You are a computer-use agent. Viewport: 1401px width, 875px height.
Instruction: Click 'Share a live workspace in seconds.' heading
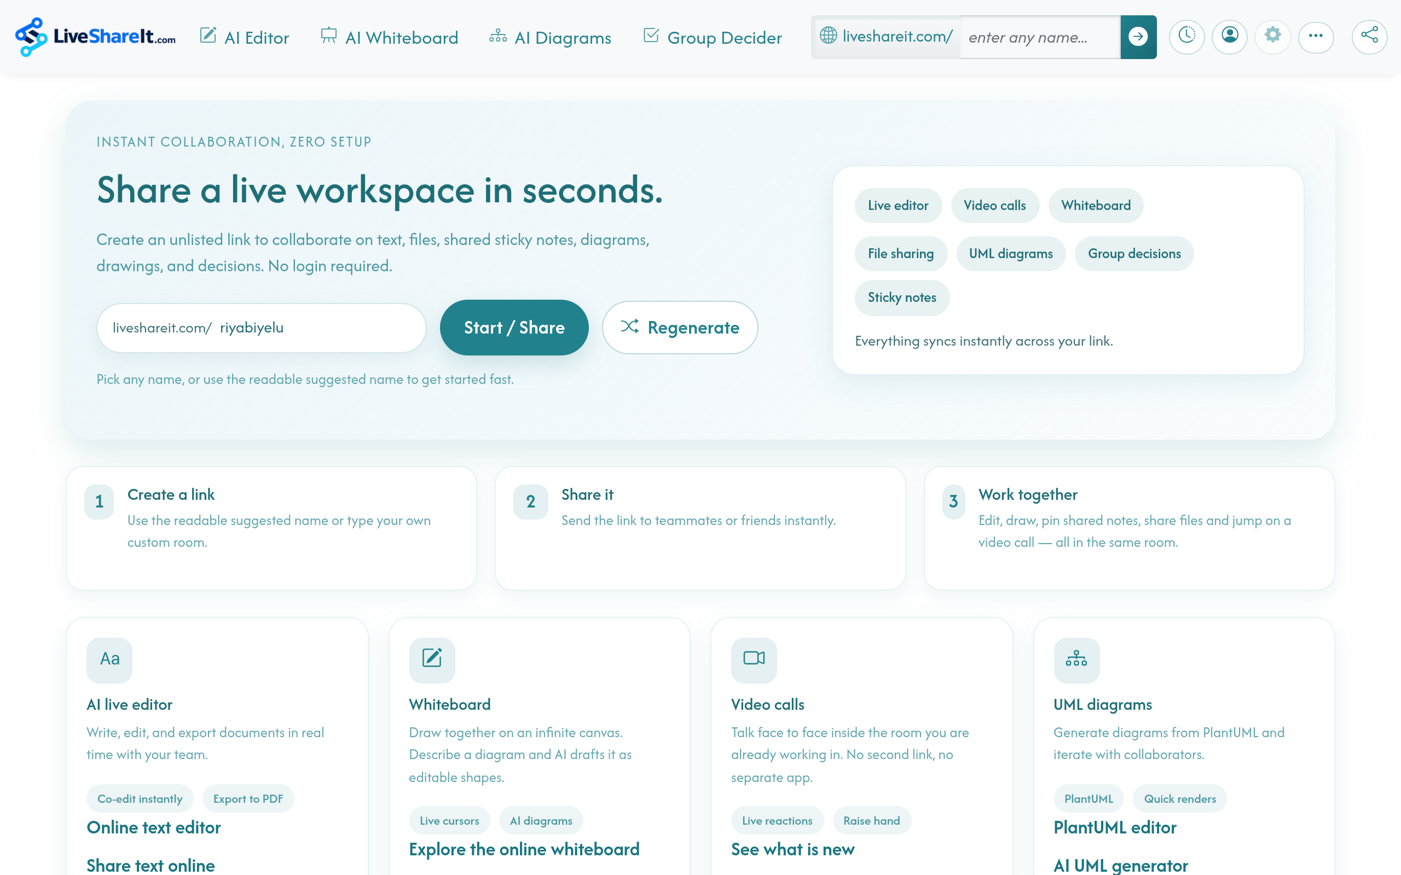point(379,190)
